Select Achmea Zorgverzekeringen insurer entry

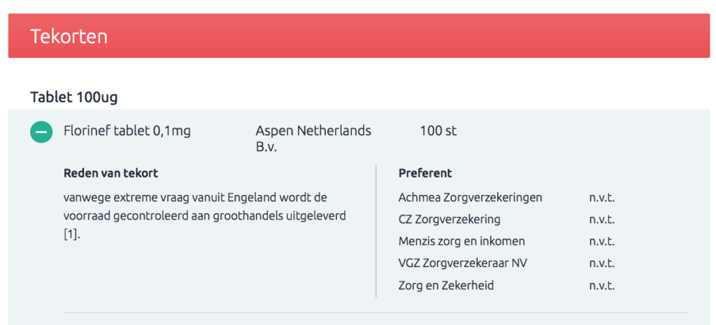[x=470, y=198]
